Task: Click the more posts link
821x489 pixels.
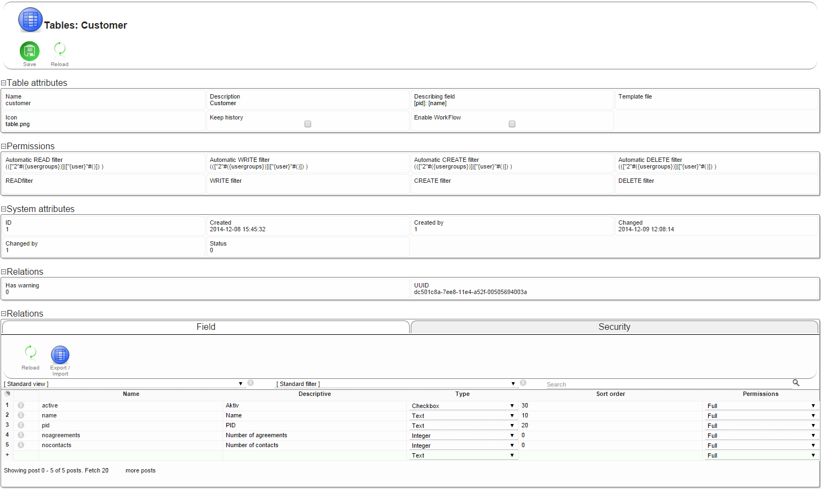Action: click(x=140, y=470)
